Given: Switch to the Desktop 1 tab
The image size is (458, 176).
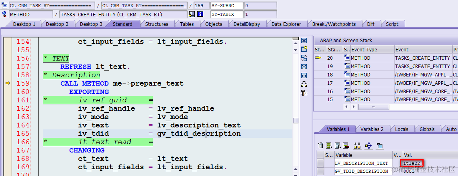Looking at the screenshot, I should point(24,24).
